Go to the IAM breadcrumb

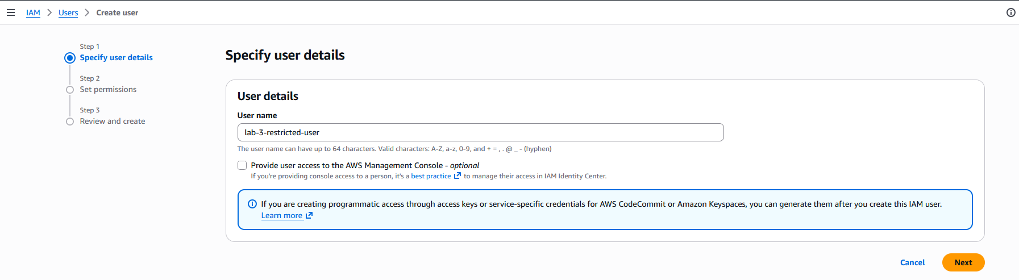(33, 12)
